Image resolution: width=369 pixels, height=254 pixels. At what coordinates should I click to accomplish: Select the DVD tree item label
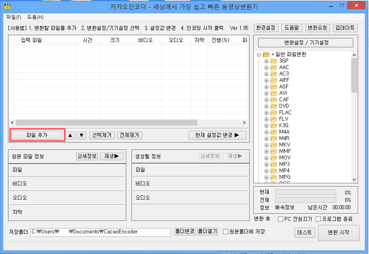point(284,106)
